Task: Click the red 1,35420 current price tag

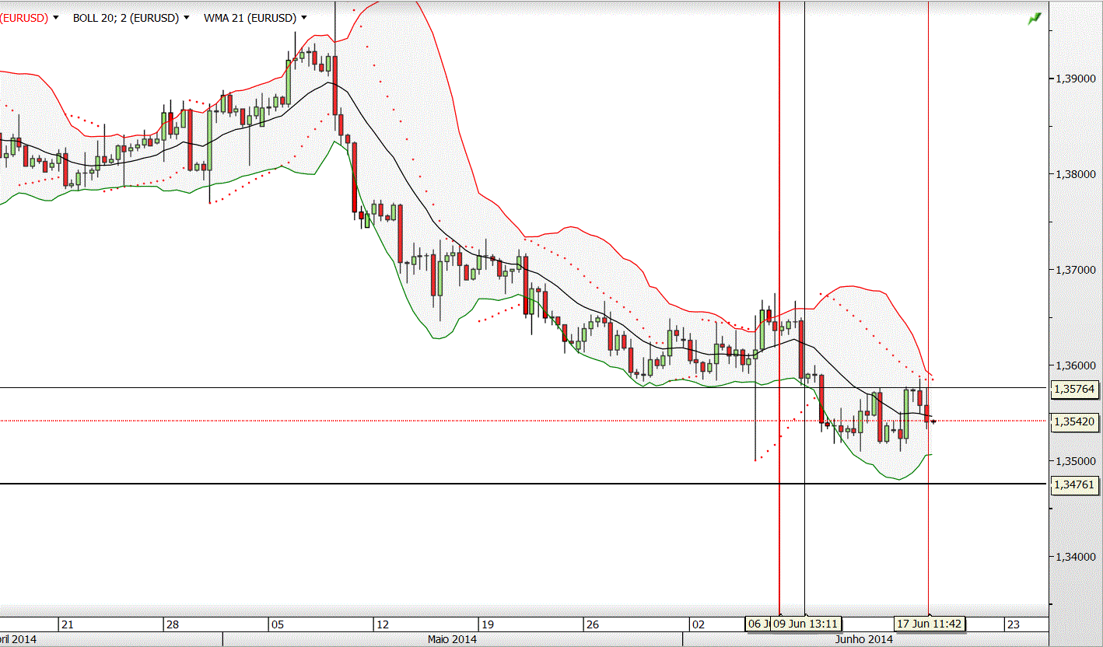Action: click(1073, 421)
